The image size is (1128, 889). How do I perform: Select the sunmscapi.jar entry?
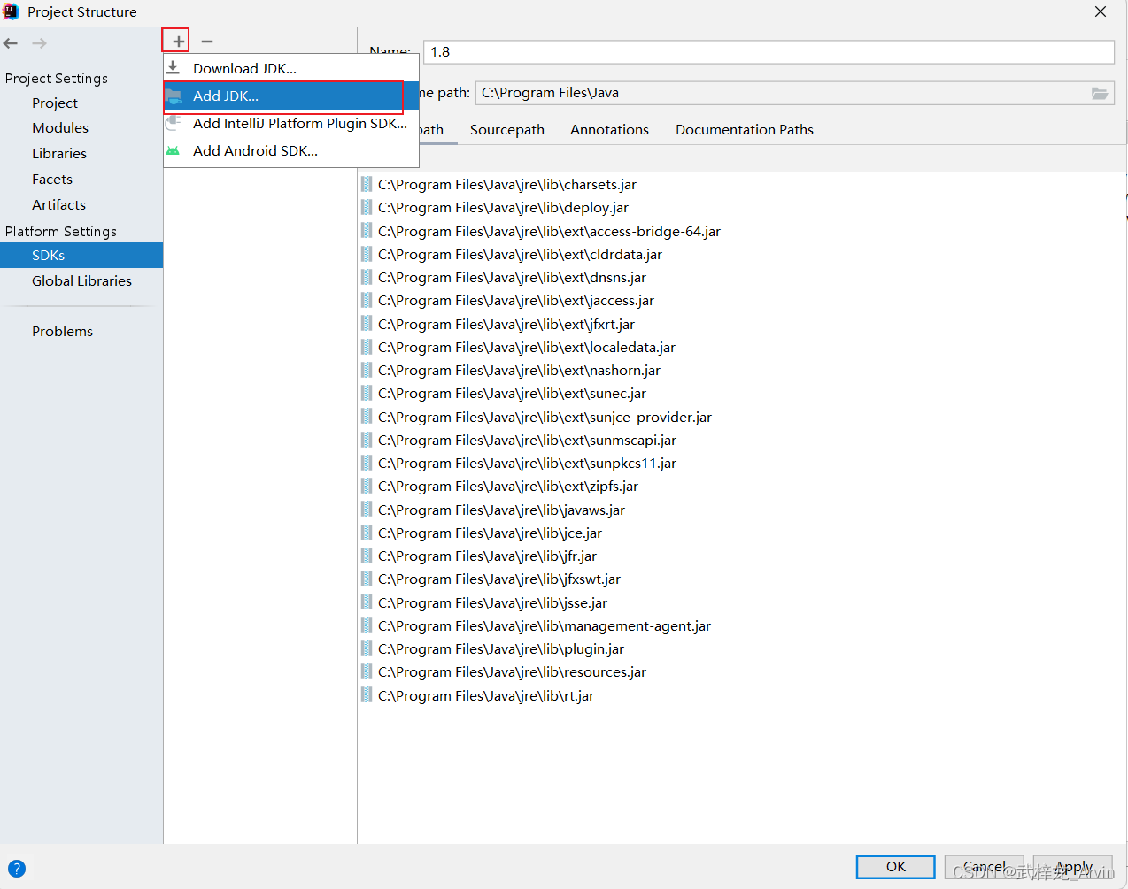tap(527, 440)
